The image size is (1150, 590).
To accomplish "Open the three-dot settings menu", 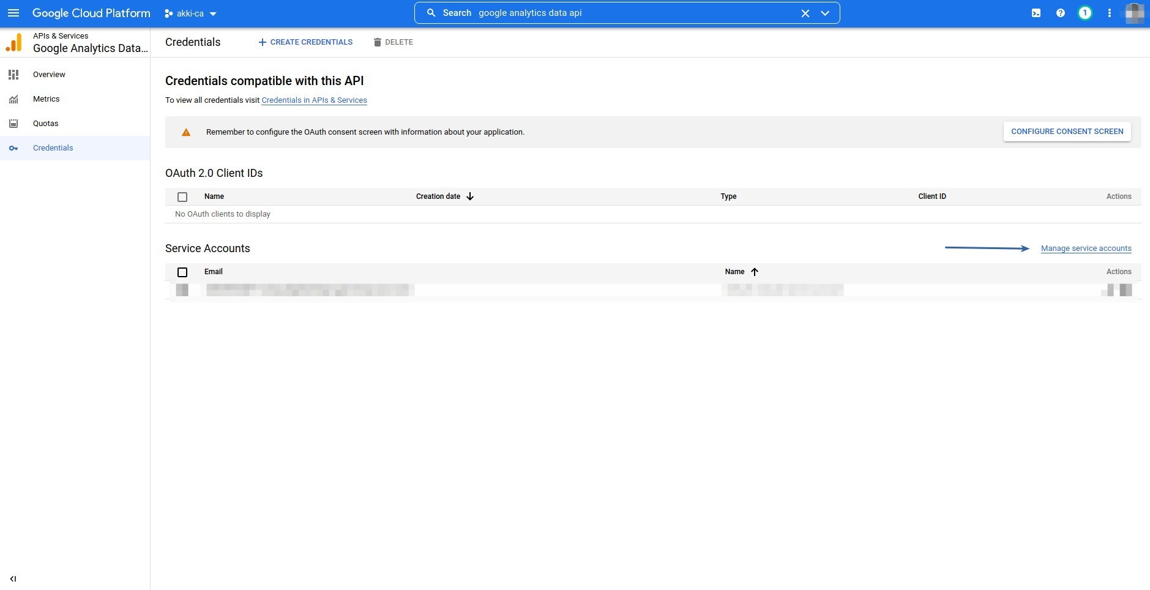I will point(1109,13).
